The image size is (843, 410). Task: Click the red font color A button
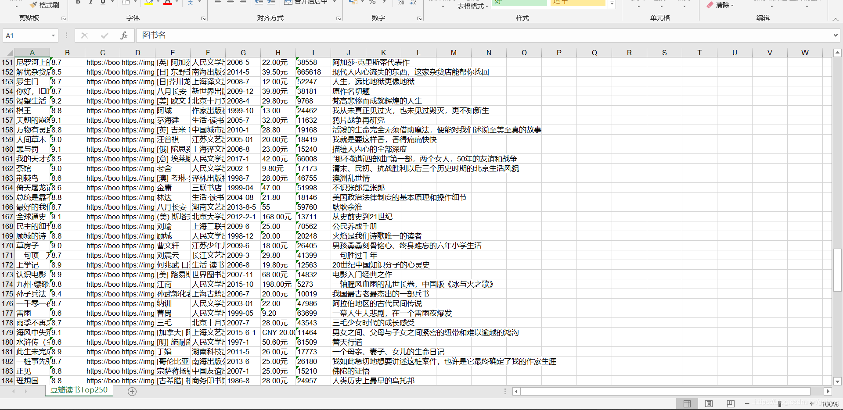[x=168, y=2]
